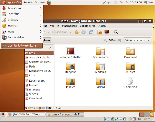Screen dimensions: 155x122
Task: Click the Reload icon in toolbar
Action: pos(91,32)
